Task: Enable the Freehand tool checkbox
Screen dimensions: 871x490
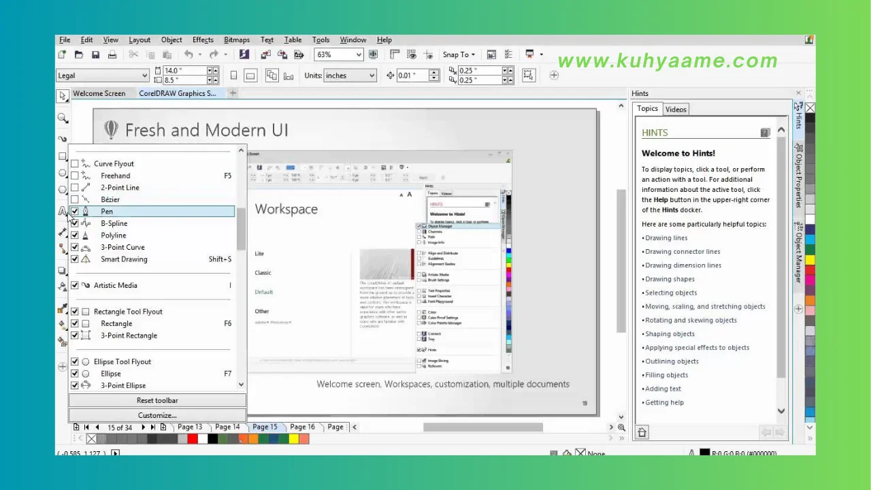Action: pos(75,176)
